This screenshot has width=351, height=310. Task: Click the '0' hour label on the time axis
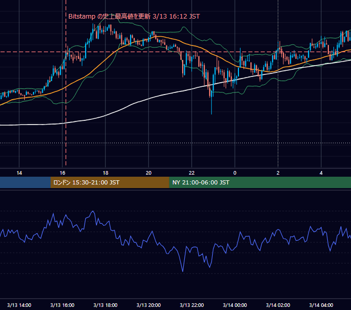coord(235,173)
